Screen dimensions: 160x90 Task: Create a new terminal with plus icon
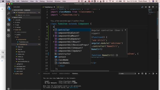coord(139,73)
